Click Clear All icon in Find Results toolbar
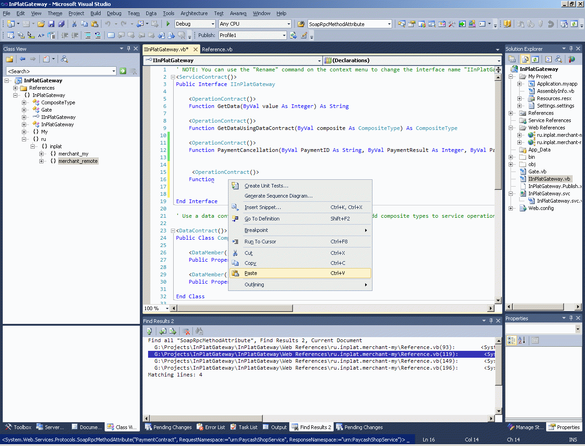Image resolution: width=585 pixels, height=446 pixels. 186,331
